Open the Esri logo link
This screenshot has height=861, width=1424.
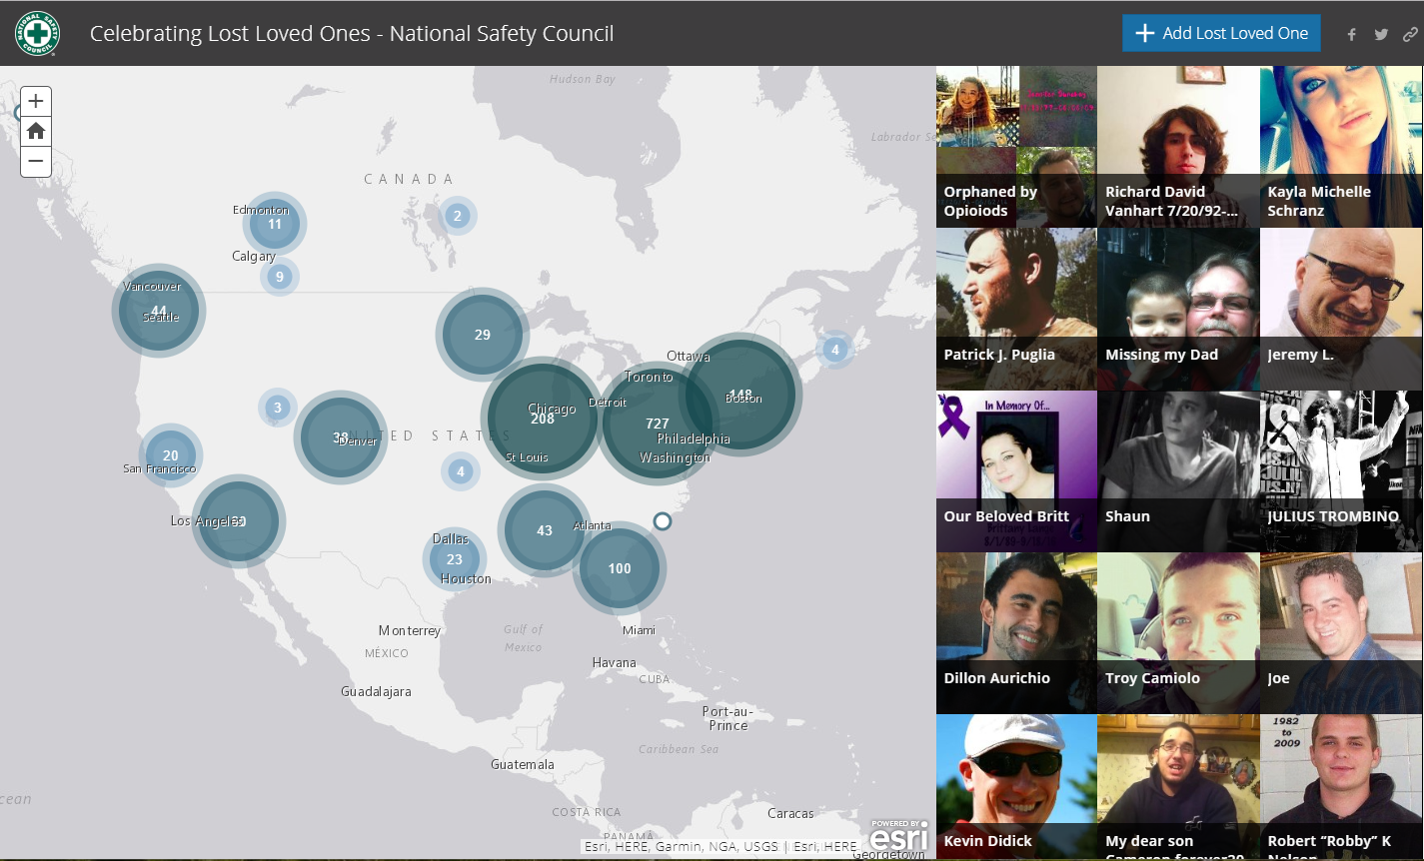898,835
